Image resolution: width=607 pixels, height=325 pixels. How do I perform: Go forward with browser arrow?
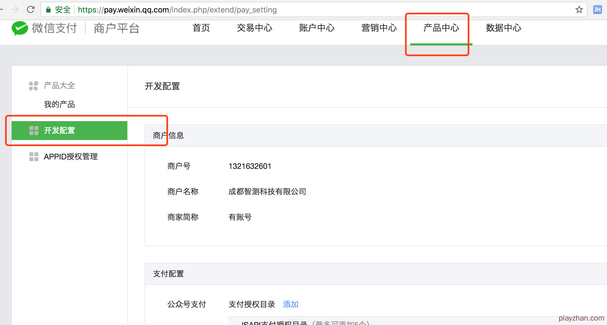pos(15,10)
